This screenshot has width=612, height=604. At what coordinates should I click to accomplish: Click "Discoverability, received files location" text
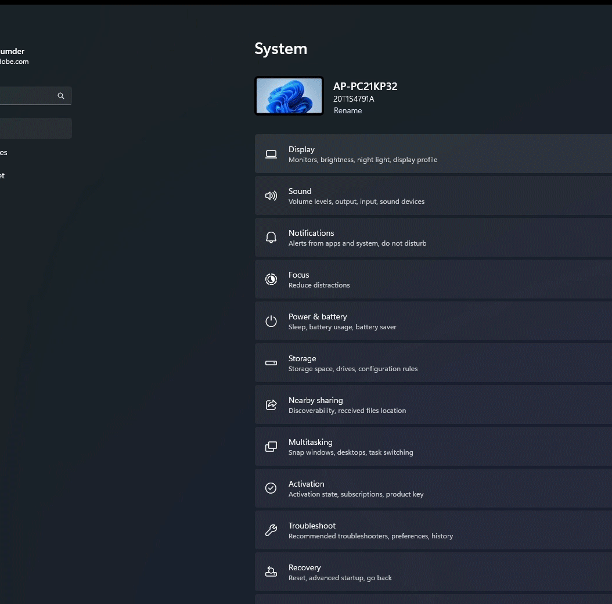[x=347, y=411]
